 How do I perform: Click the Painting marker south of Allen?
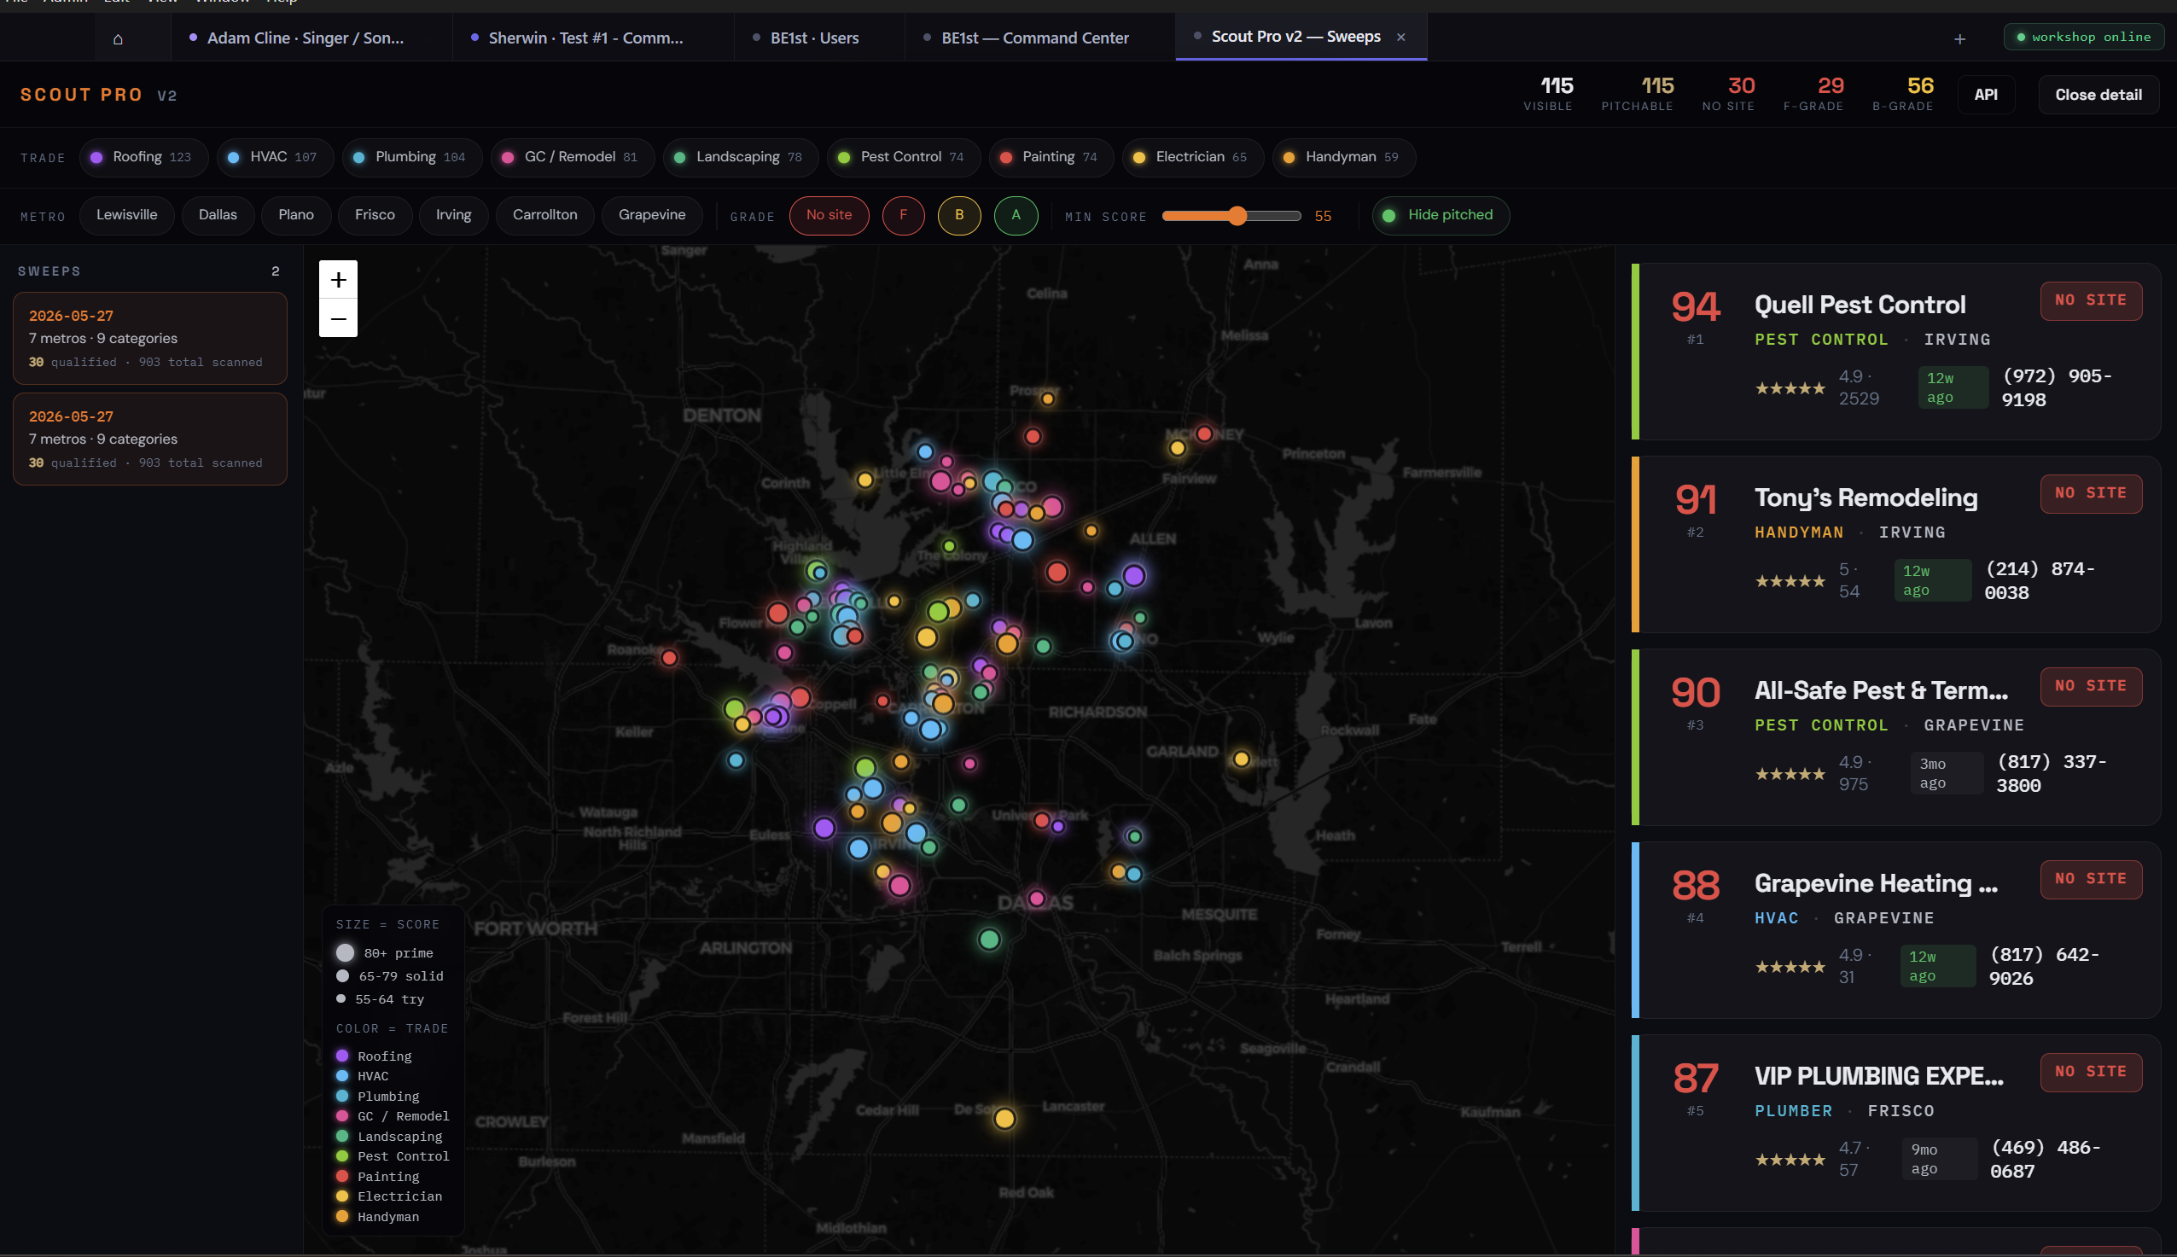click(x=1057, y=572)
